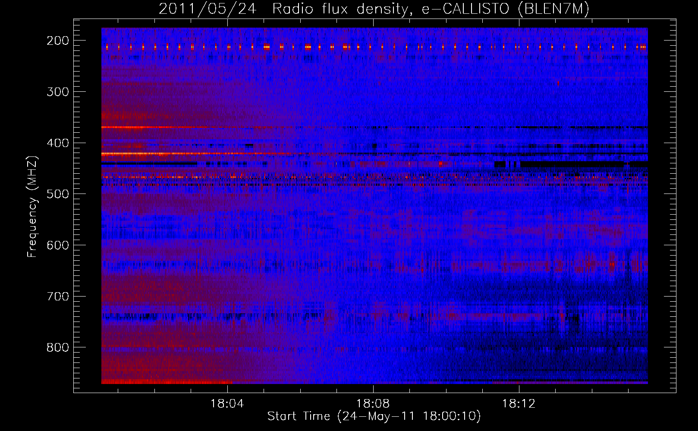Click the 18:12 time tick label
Viewport: 698px width, 431px height.
pyautogui.click(x=519, y=404)
